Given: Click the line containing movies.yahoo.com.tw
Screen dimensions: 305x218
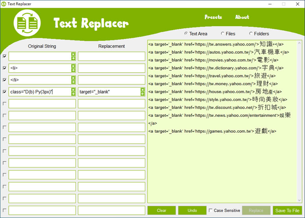Looking at the screenshot, I should tap(213, 60).
